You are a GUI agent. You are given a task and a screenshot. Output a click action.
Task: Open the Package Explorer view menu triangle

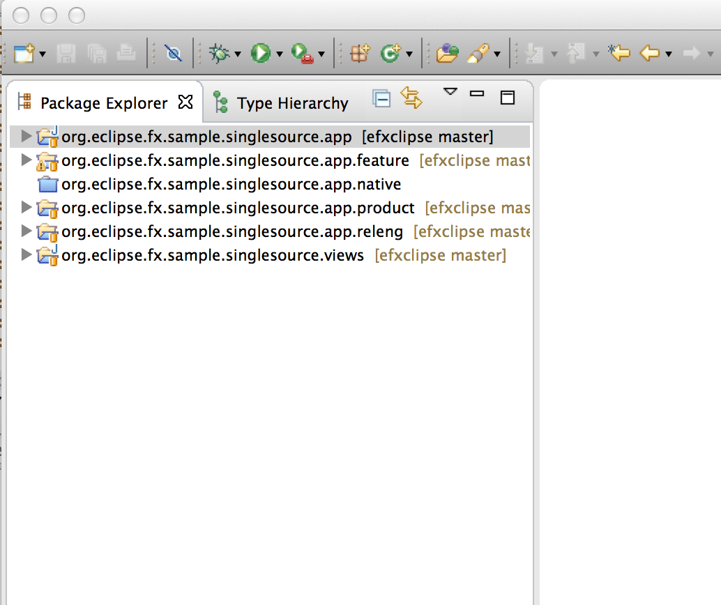[x=450, y=91]
